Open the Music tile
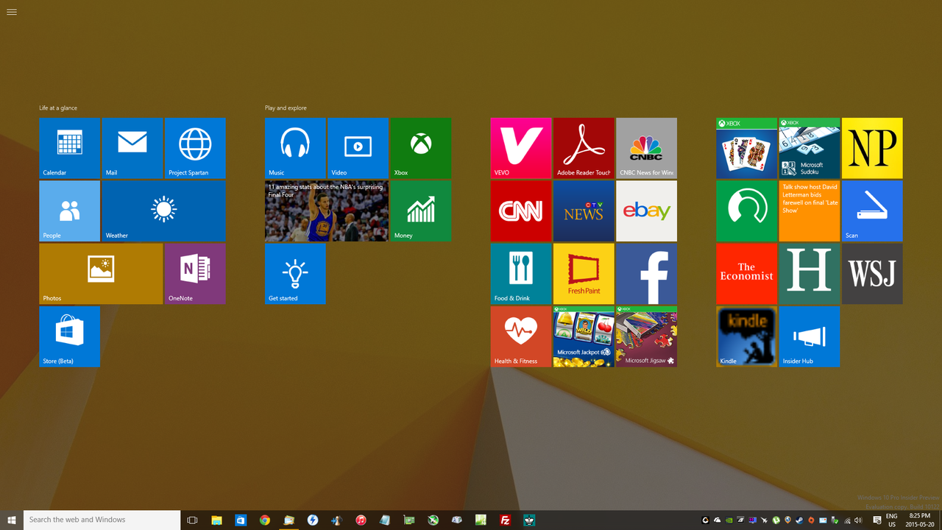Screen dimensions: 942x530 click(x=295, y=148)
